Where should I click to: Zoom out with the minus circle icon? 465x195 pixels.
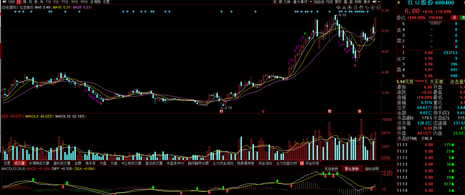click(x=378, y=7)
